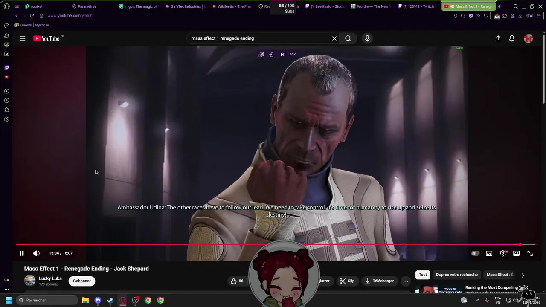Viewport: 546px width, 307px height.
Task: Switch to the Imgur tab
Action: point(138,6)
